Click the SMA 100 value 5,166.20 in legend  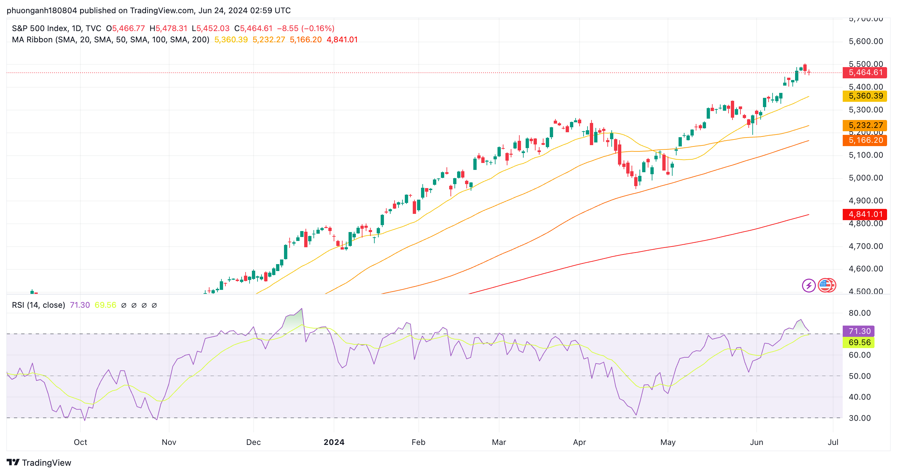(x=306, y=40)
